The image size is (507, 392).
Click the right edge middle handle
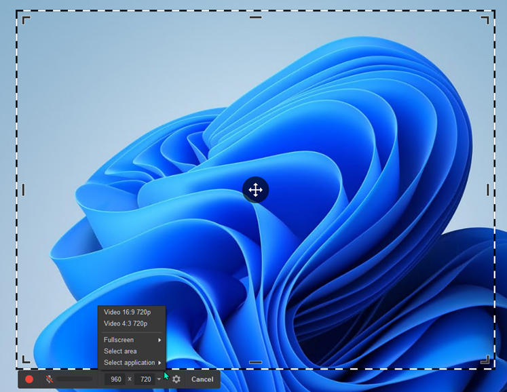[x=487, y=190]
